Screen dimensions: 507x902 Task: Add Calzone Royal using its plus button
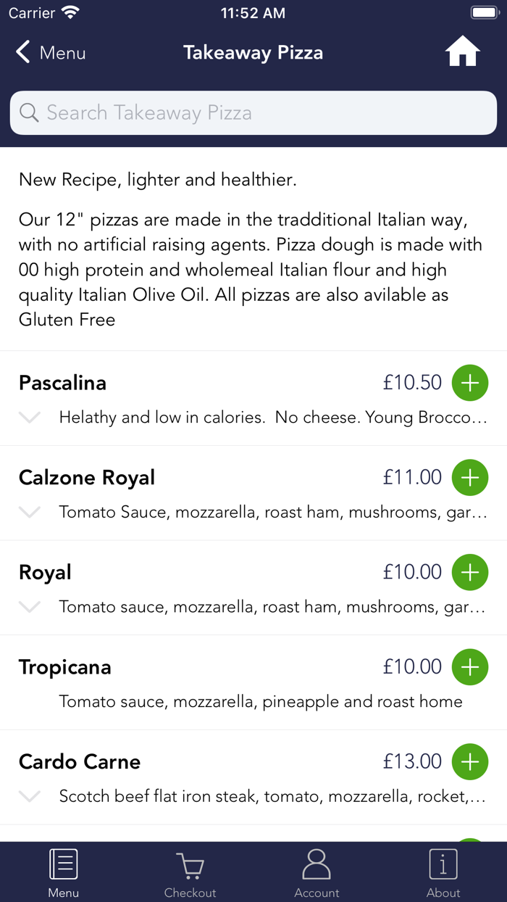(469, 477)
